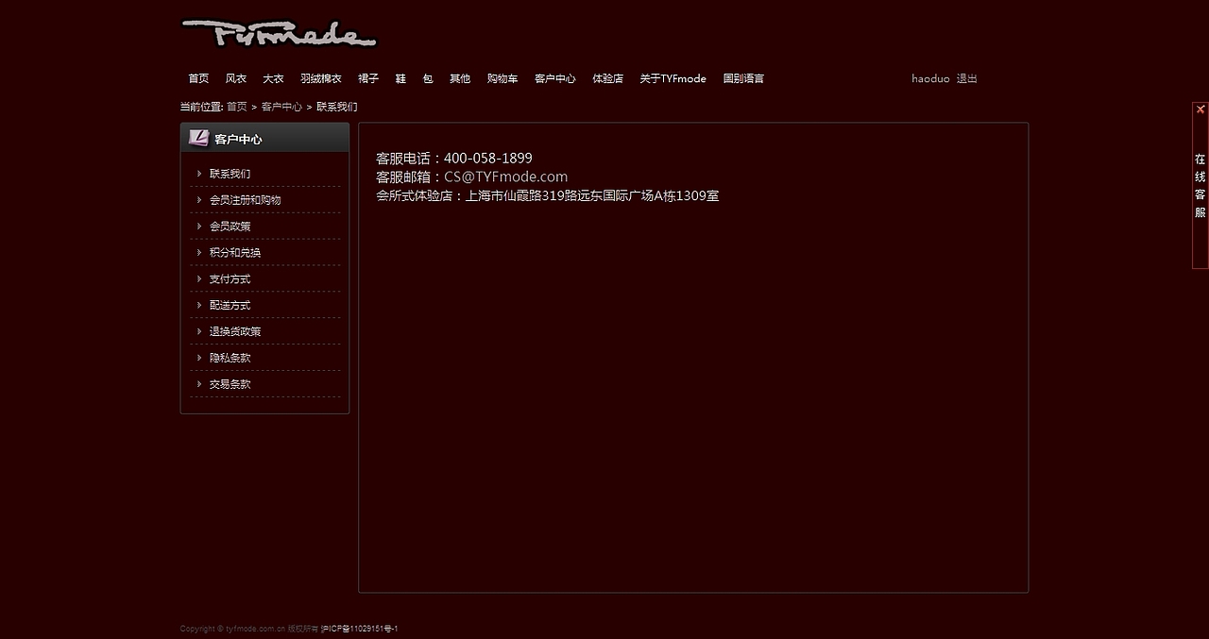Click the arrow icon beside 交易条款
1209x639 pixels.
click(198, 384)
